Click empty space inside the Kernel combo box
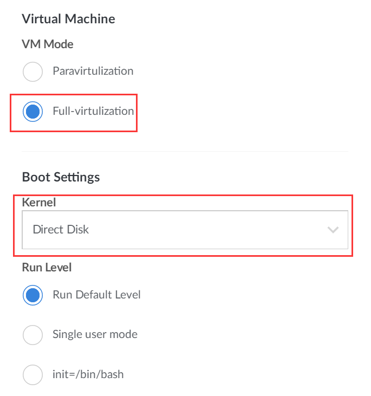This screenshot has height=396, width=371. click(x=217, y=230)
